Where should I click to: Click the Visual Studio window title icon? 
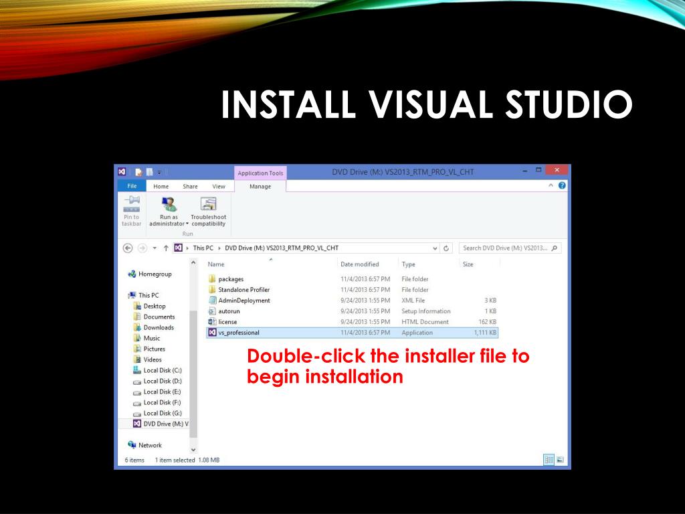tap(122, 172)
